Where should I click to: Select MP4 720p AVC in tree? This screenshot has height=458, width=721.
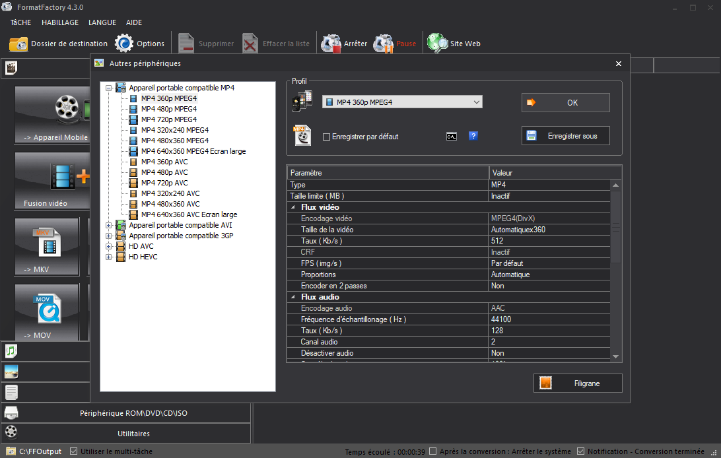[x=164, y=183]
